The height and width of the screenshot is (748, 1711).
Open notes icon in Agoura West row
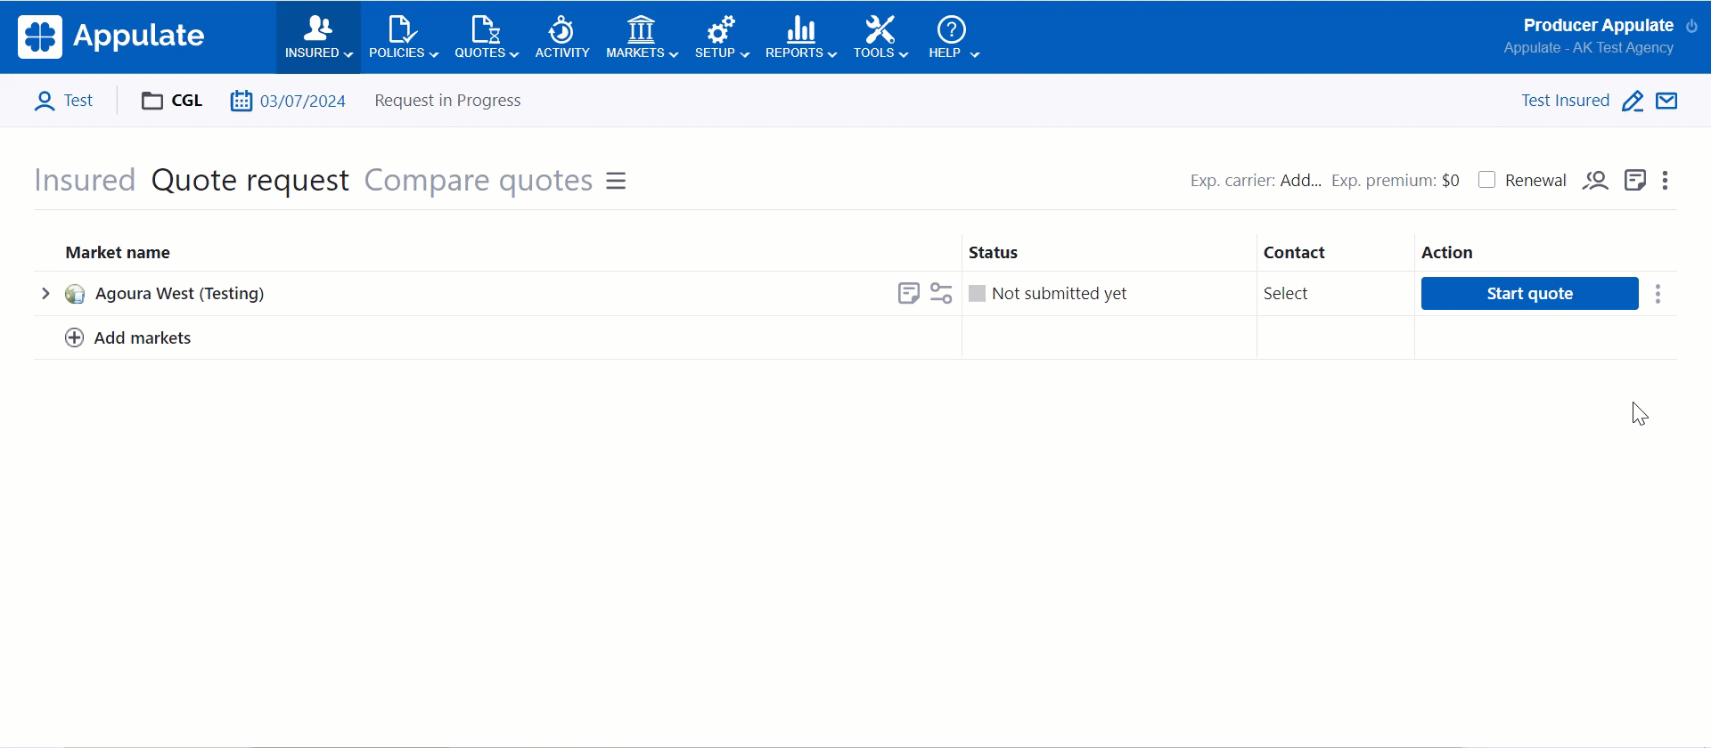(x=908, y=293)
